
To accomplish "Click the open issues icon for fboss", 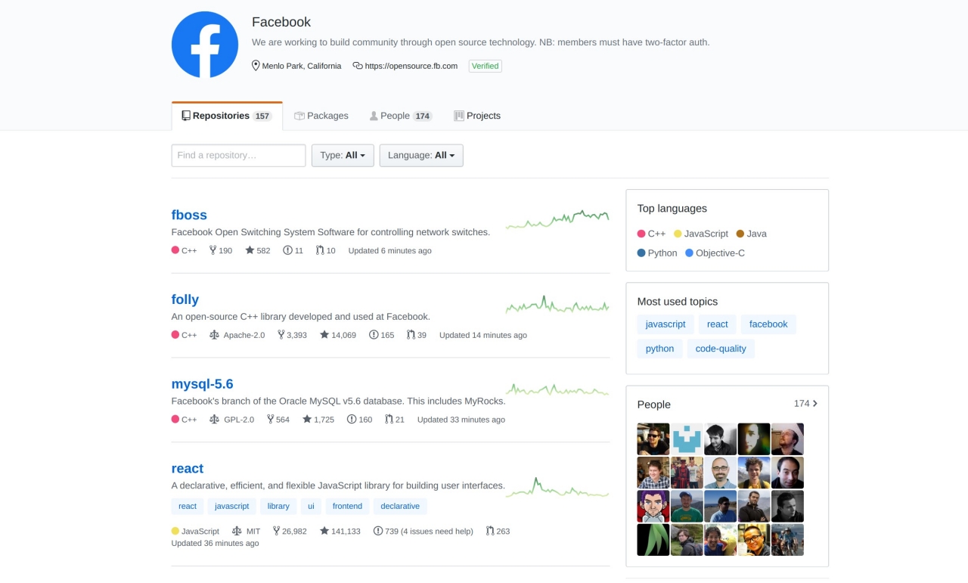I will [287, 250].
